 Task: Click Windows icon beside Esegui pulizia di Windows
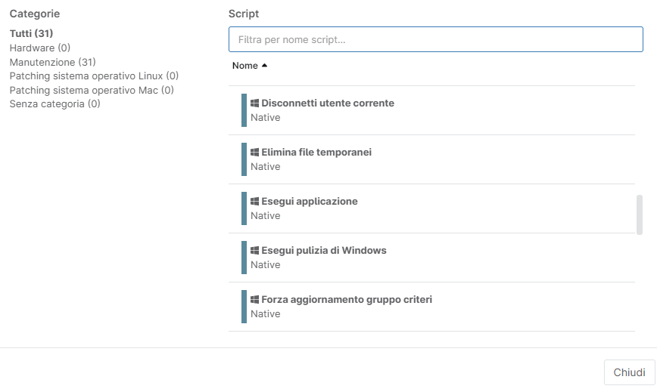254,250
